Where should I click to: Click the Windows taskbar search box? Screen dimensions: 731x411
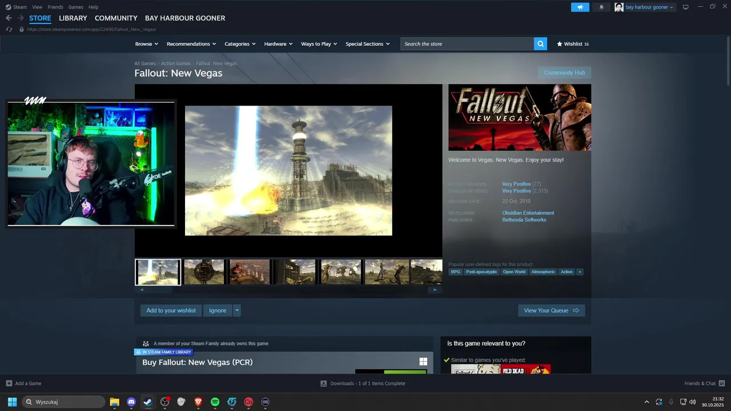click(x=63, y=402)
